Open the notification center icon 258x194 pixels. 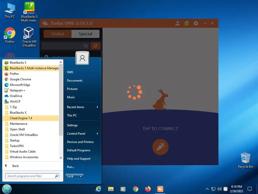[250, 189]
